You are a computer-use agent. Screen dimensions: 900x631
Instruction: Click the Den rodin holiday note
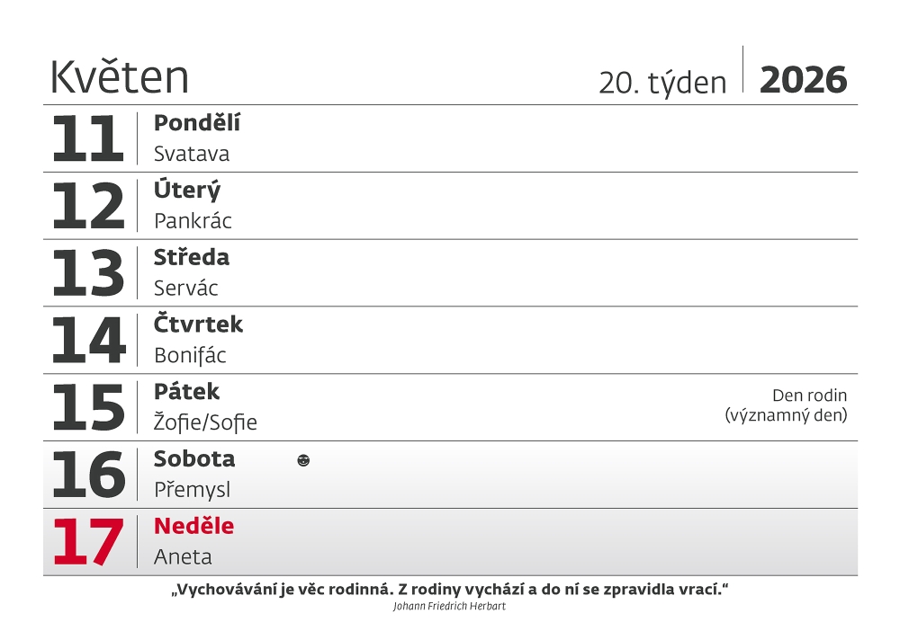click(786, 405)
